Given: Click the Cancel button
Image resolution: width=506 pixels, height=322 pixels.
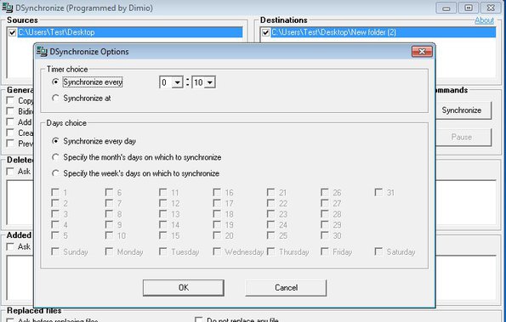Looking at the screenshot, I should point(286,287).
